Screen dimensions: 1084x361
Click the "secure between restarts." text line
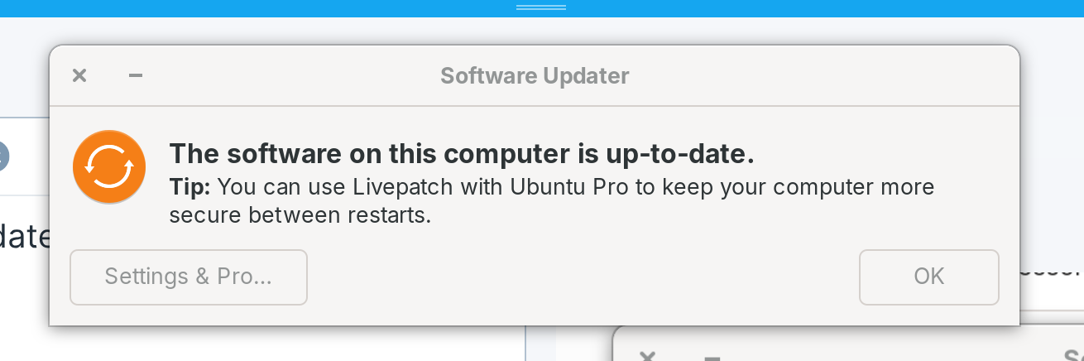pos(300,216)
